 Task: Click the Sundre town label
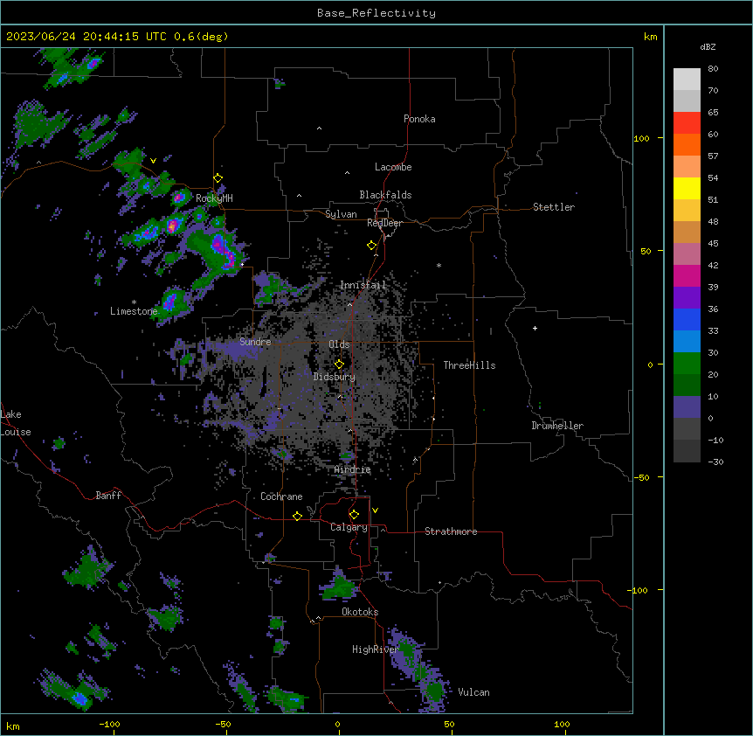pyautogui.click(x=255, y=342)
